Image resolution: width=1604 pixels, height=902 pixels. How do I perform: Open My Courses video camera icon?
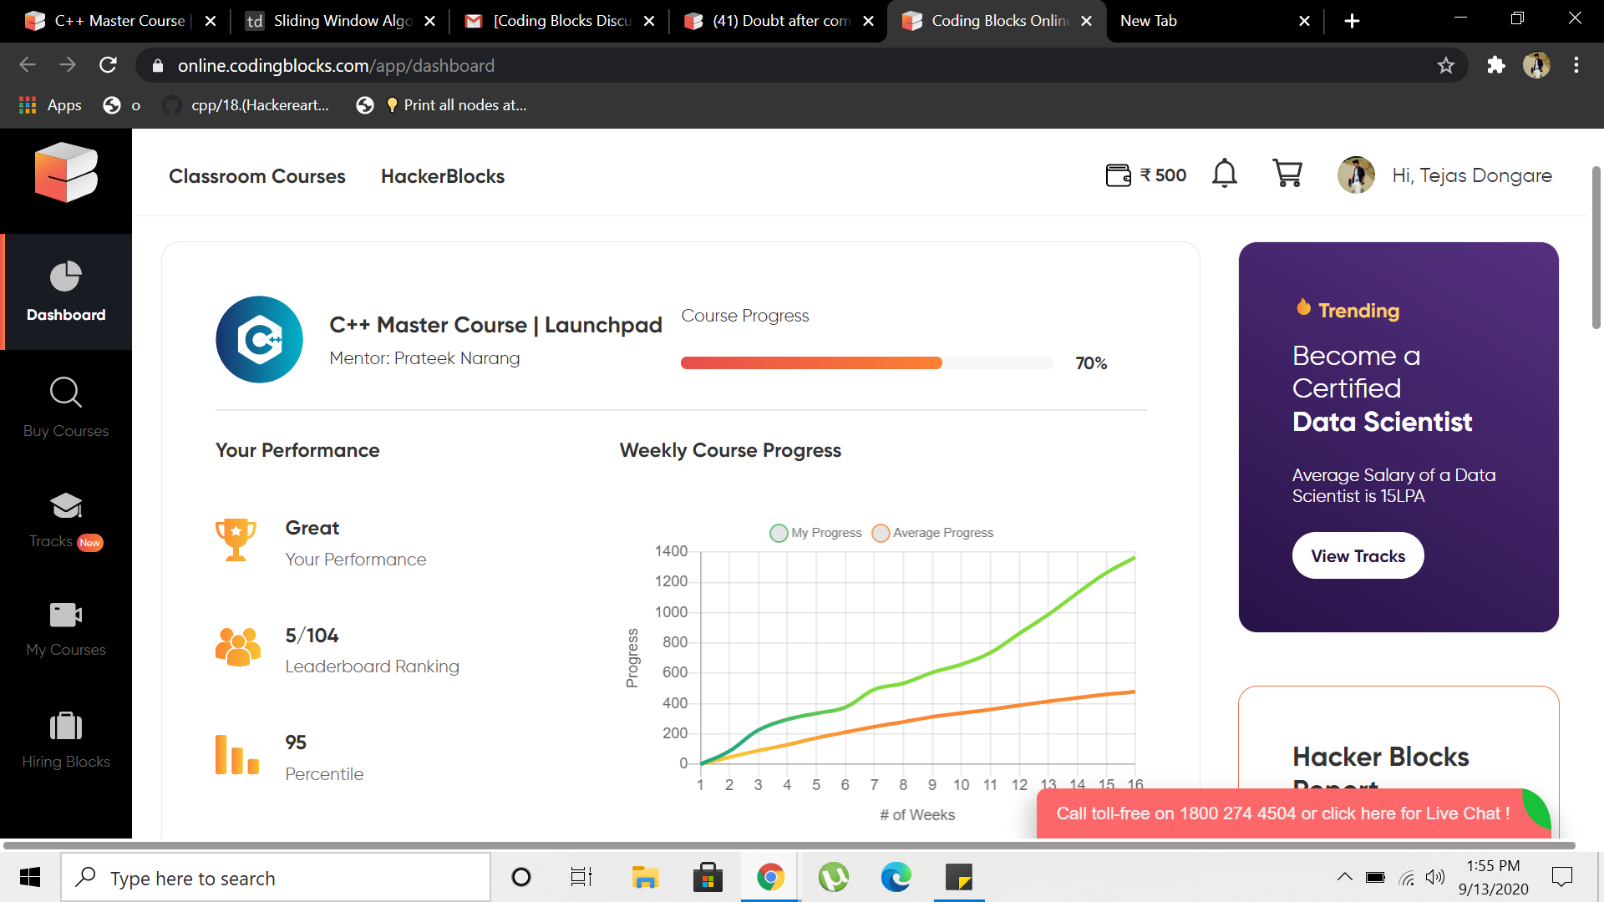point(66,615)
